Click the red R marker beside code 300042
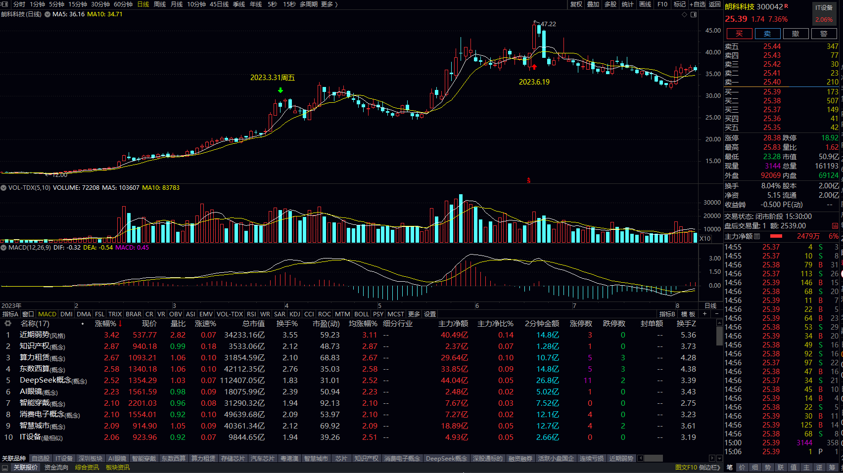843x473 pixels. coord(786,6)
